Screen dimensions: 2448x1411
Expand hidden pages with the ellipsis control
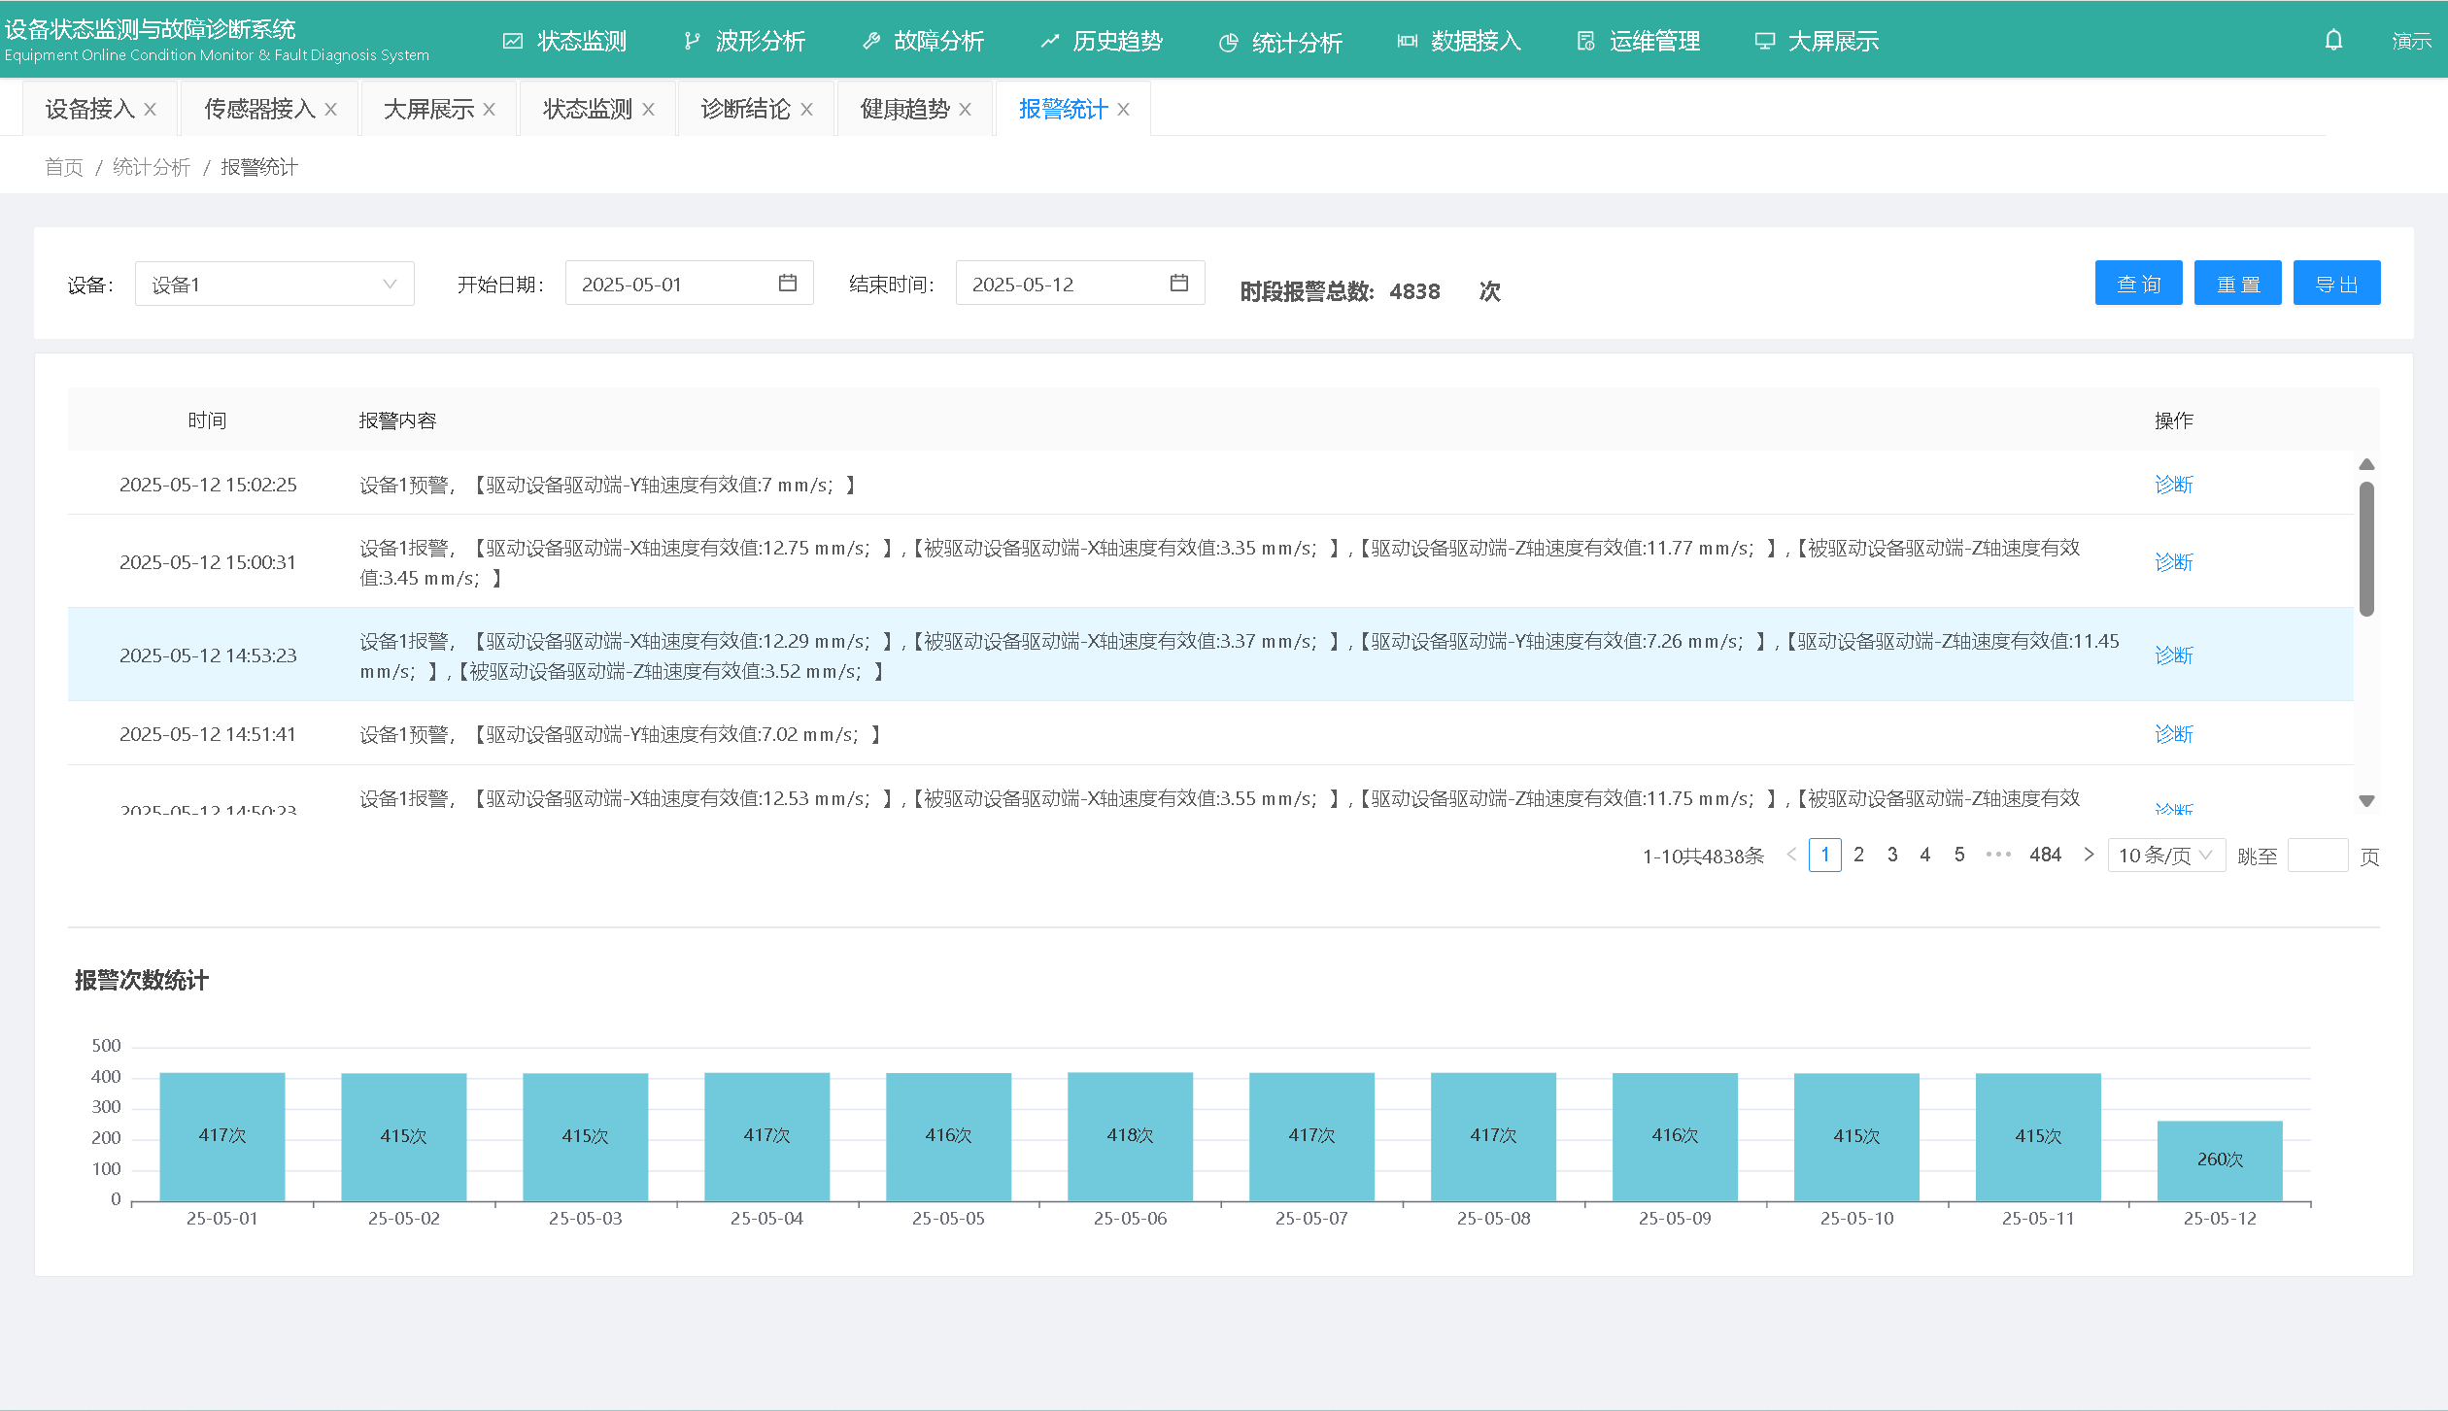point(1998,855)
